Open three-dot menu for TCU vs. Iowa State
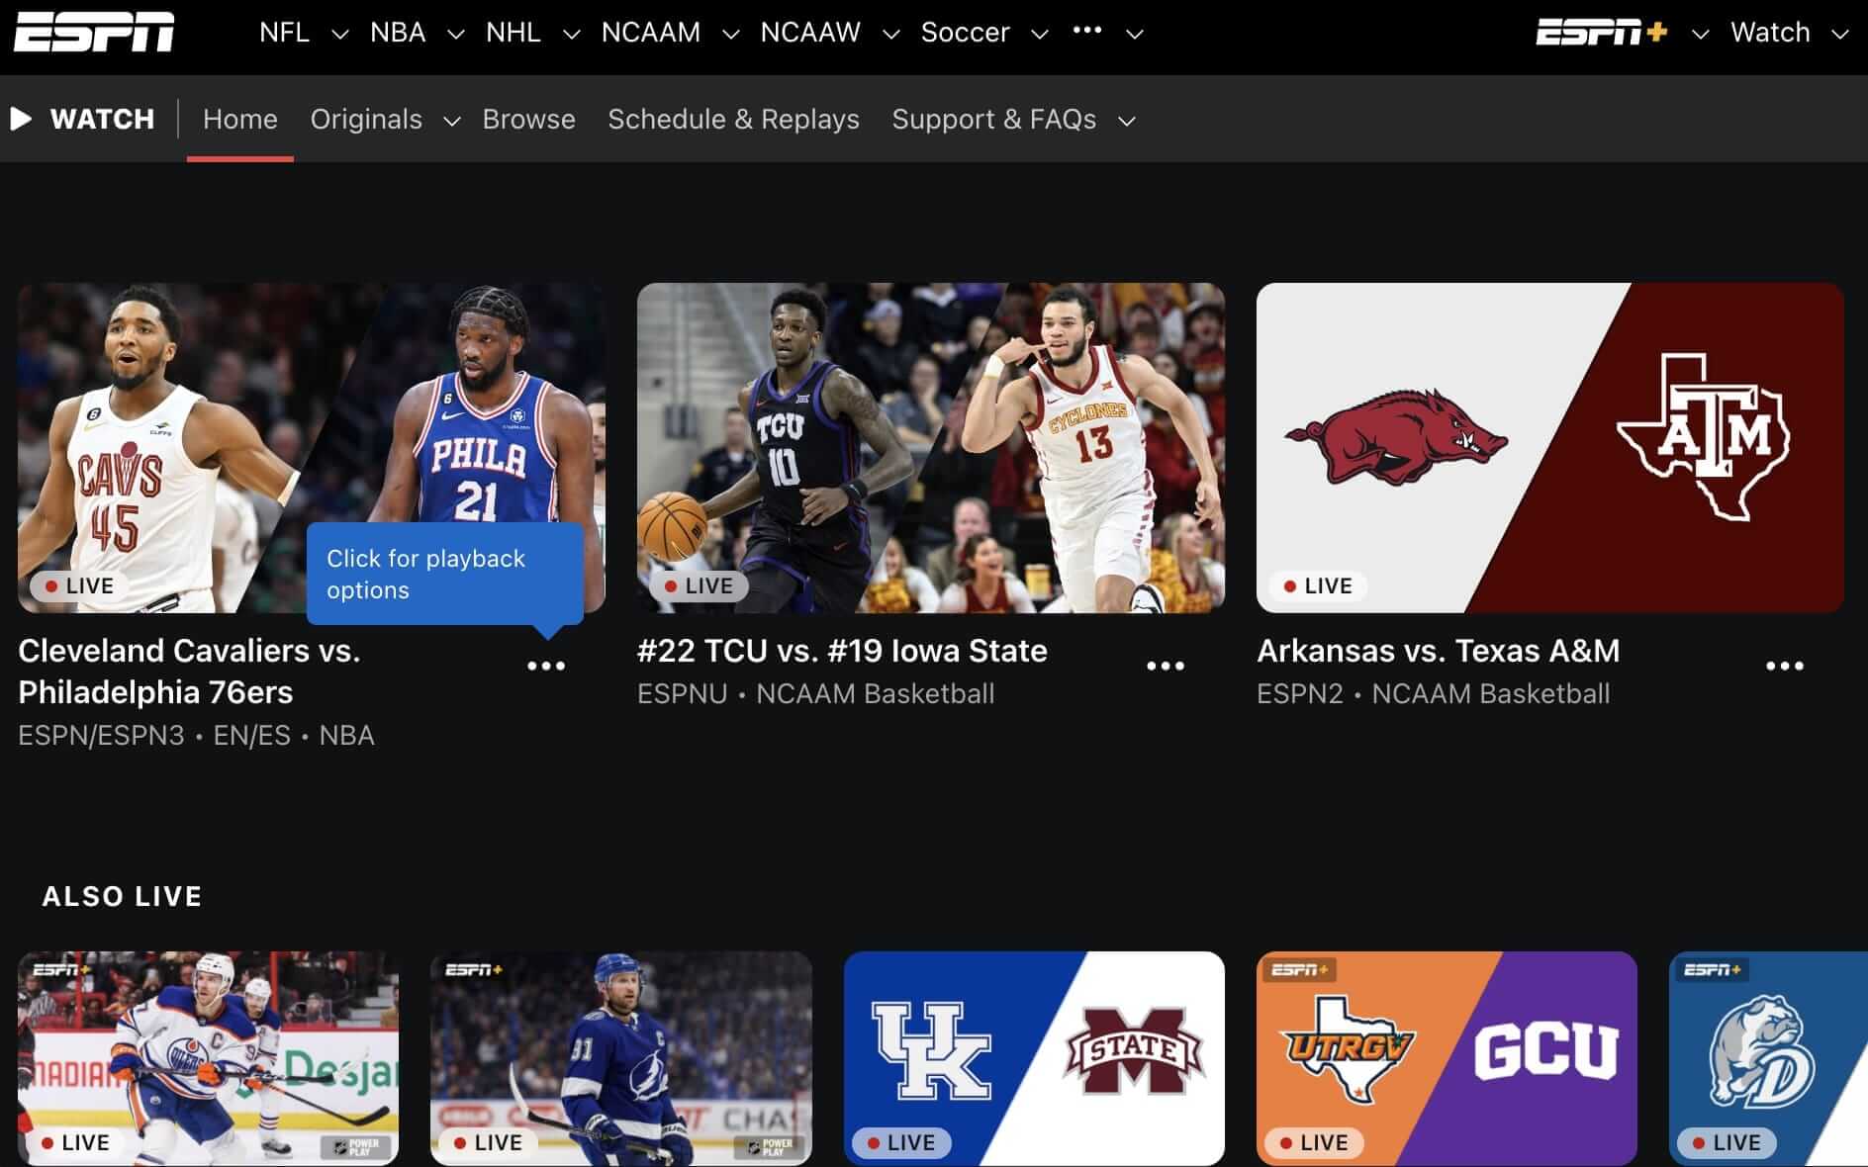1868x1167 pixels. 1165,666
